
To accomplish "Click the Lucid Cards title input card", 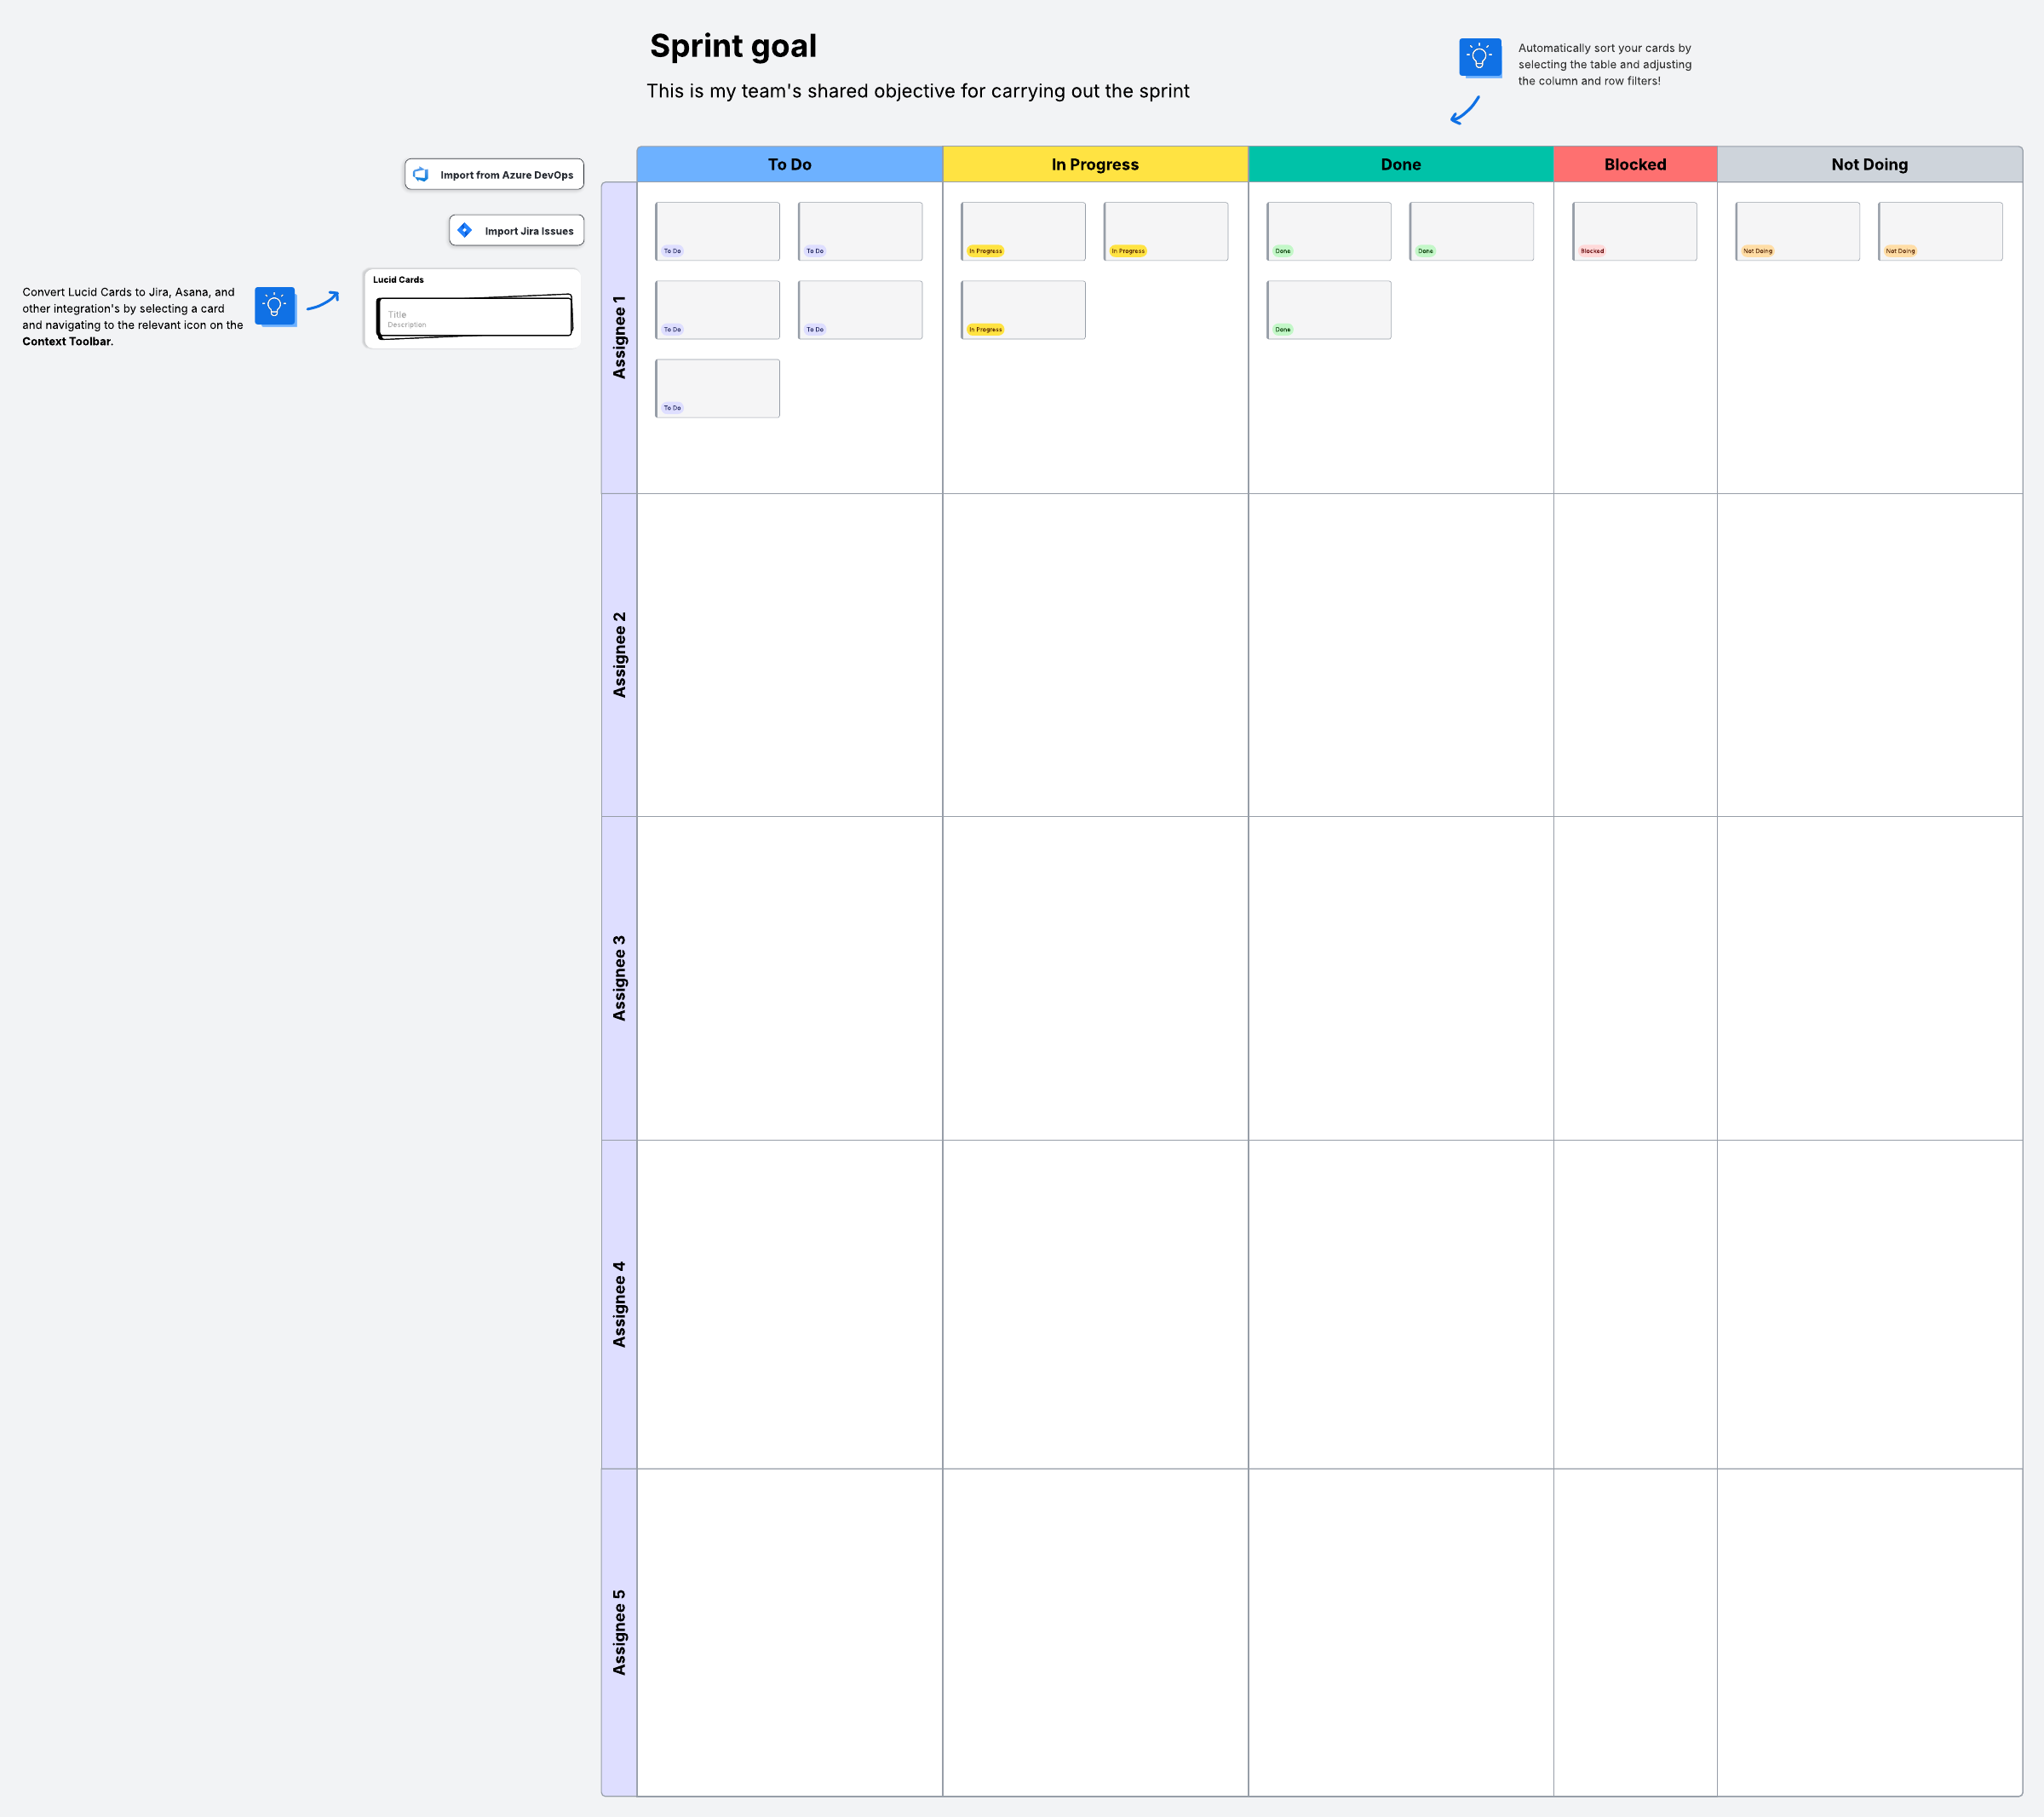I will (474, 317).
